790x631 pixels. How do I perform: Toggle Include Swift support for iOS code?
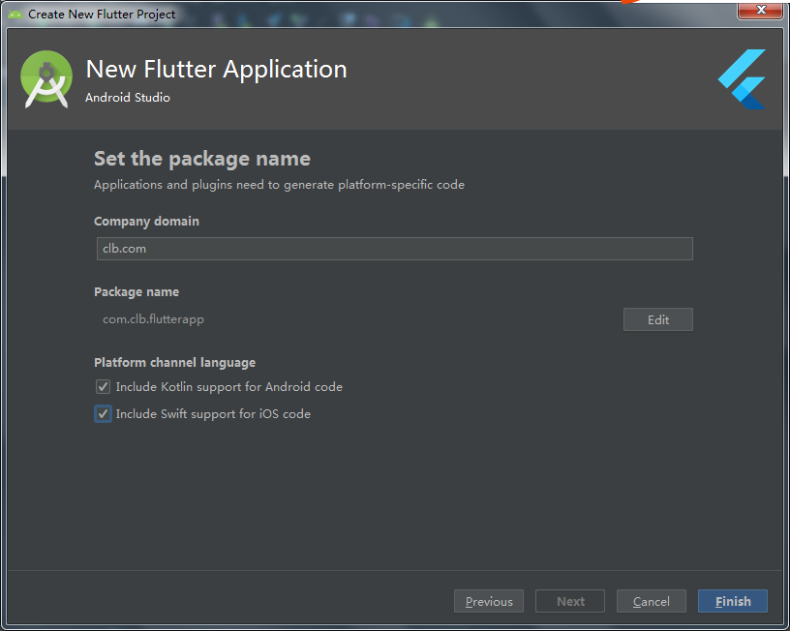click(x=103, y=414)
